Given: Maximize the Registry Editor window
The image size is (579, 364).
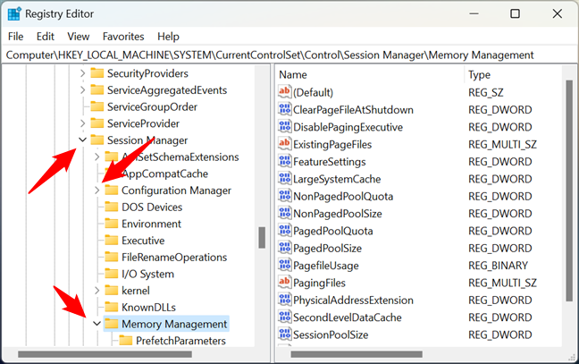Looking at the screenshot, I should click(515, 13).
